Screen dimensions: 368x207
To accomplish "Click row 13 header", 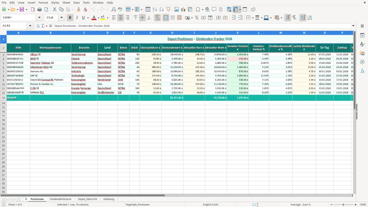I will click(x=3, y=98).
